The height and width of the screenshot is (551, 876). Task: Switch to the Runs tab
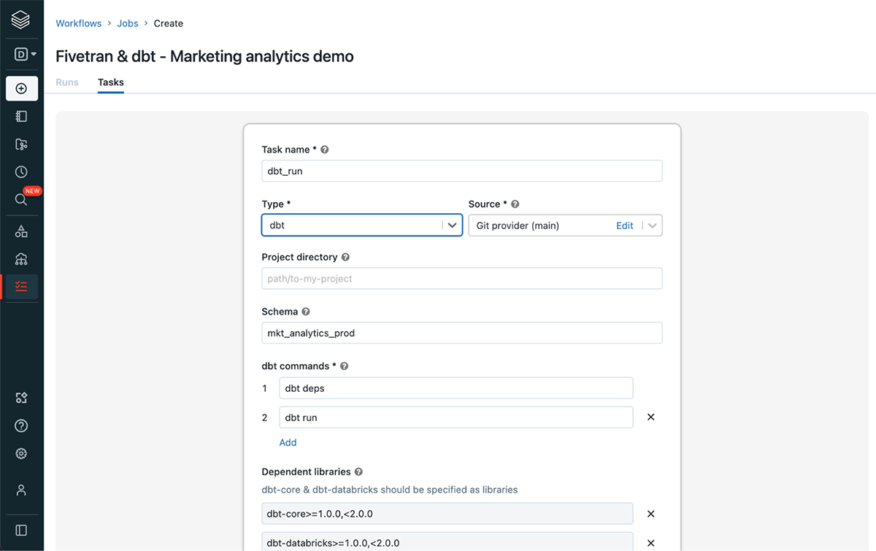(67, 82)
